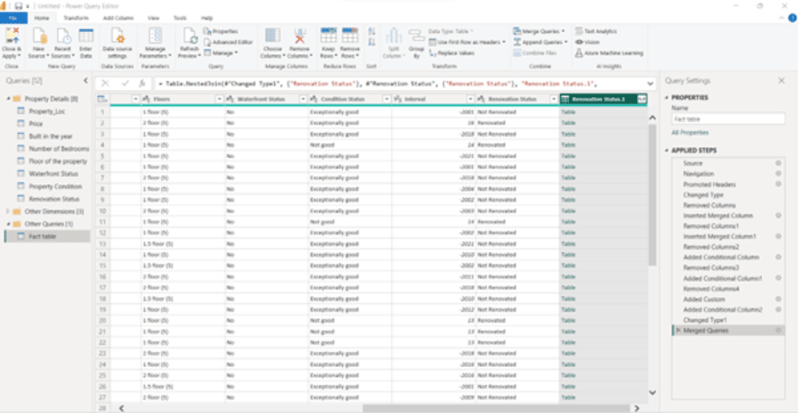Open the Merge Queries dropdown
This screenshot has width=798, height=413.
click(x=563, y=31)
